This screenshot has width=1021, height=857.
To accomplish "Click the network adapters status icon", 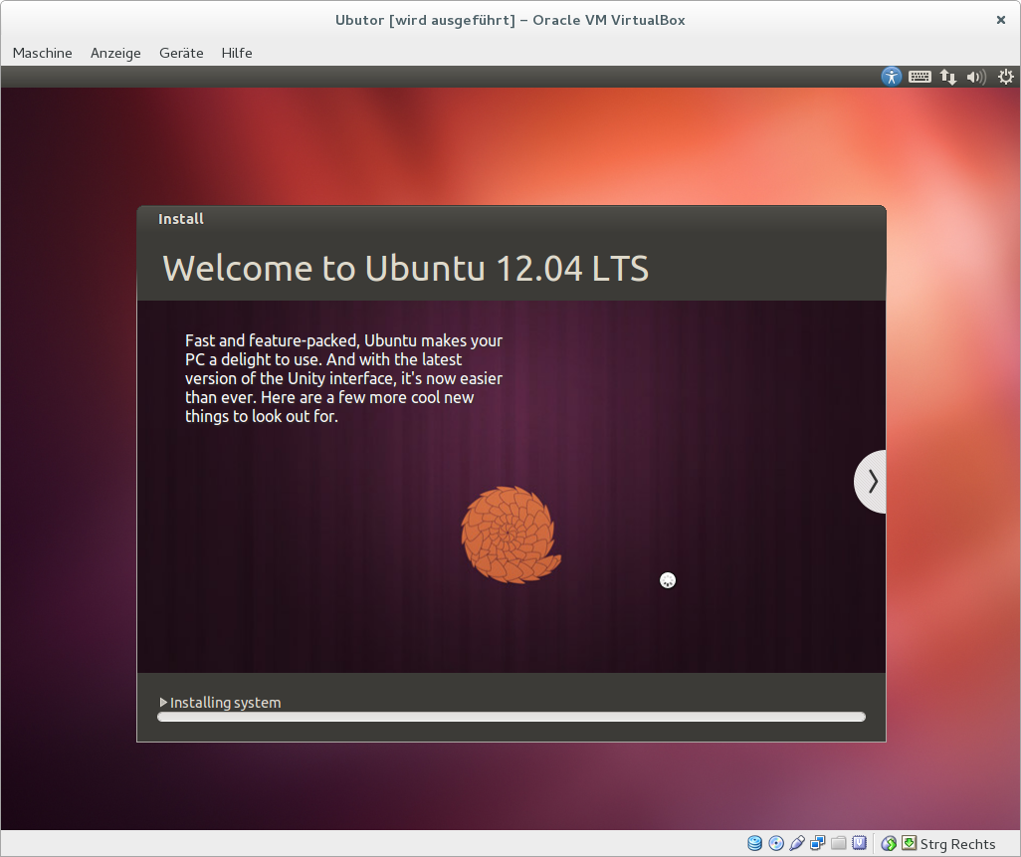I will (818, 844).
